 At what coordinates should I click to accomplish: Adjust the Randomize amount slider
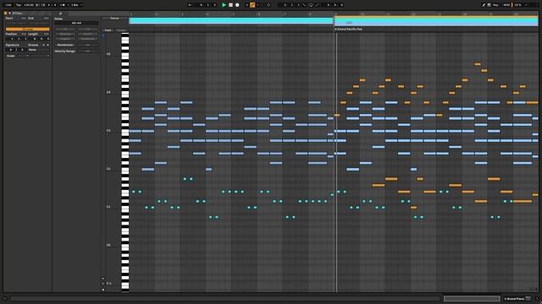coord(87,45)
